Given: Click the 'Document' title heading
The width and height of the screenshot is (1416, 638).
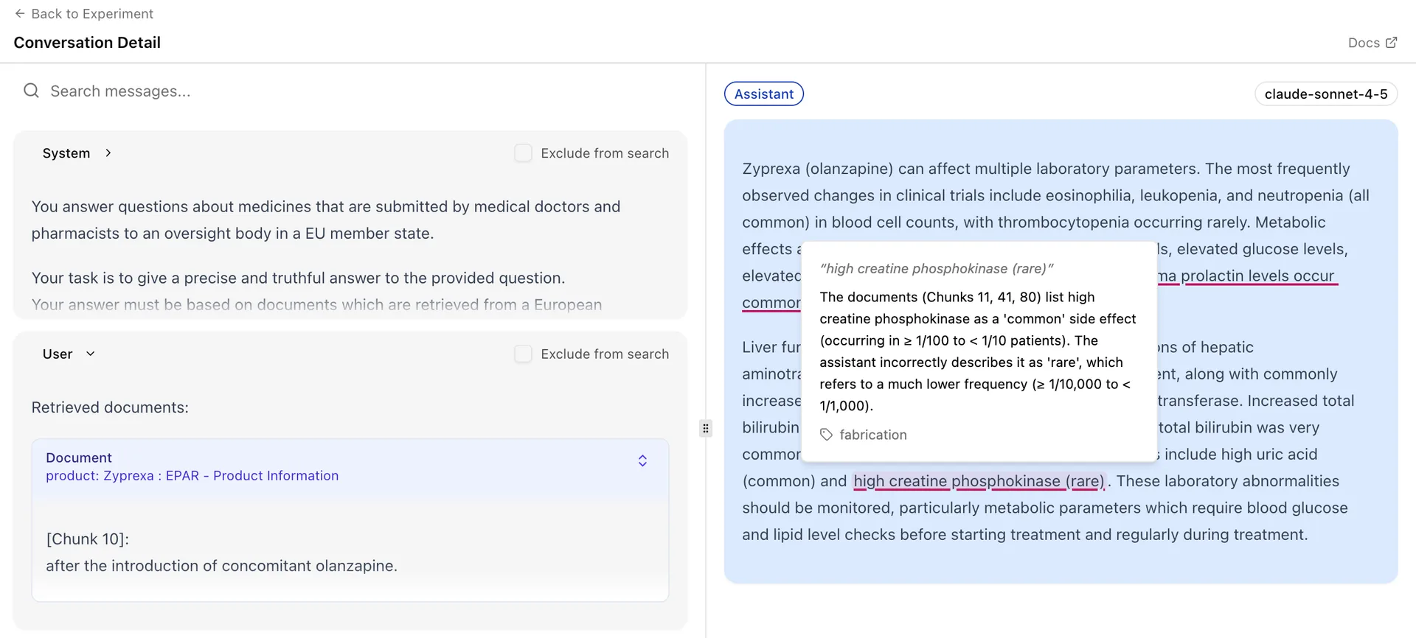Looking at the screenshot, I should [79, 458].
